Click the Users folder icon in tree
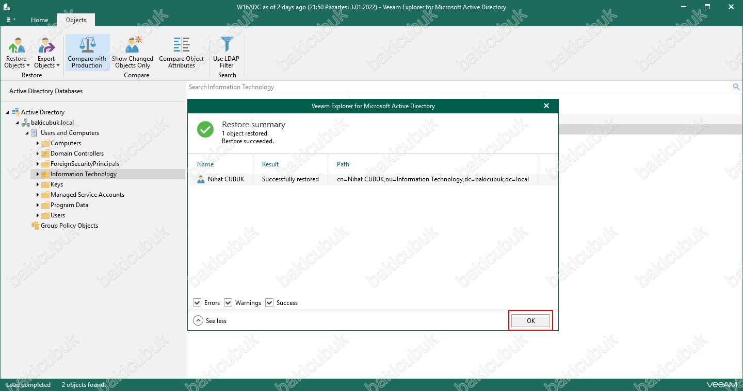Viewport: 743px width, 391px height. [45, 215]
